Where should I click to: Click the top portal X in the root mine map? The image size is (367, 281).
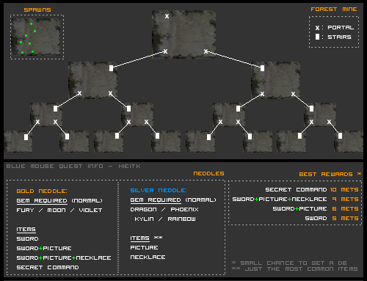pos(167,16)
